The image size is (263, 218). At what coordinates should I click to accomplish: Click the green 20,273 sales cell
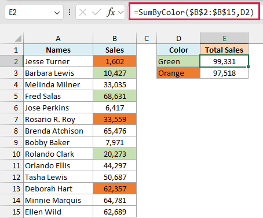click(x=115, y=154)
